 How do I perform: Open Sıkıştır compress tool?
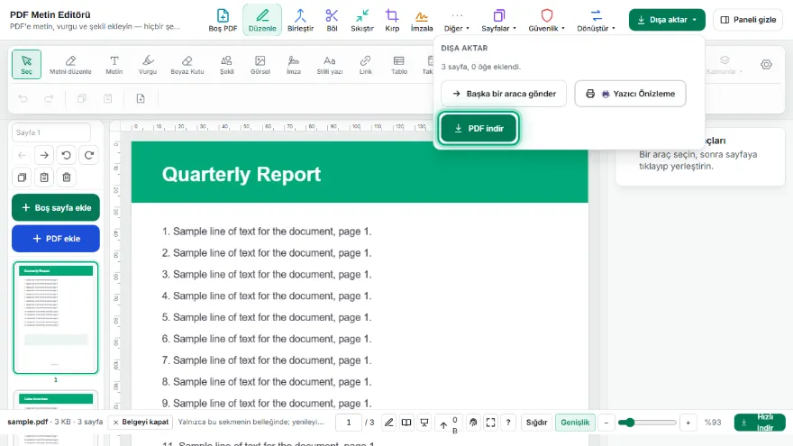[x=362, y=20]
